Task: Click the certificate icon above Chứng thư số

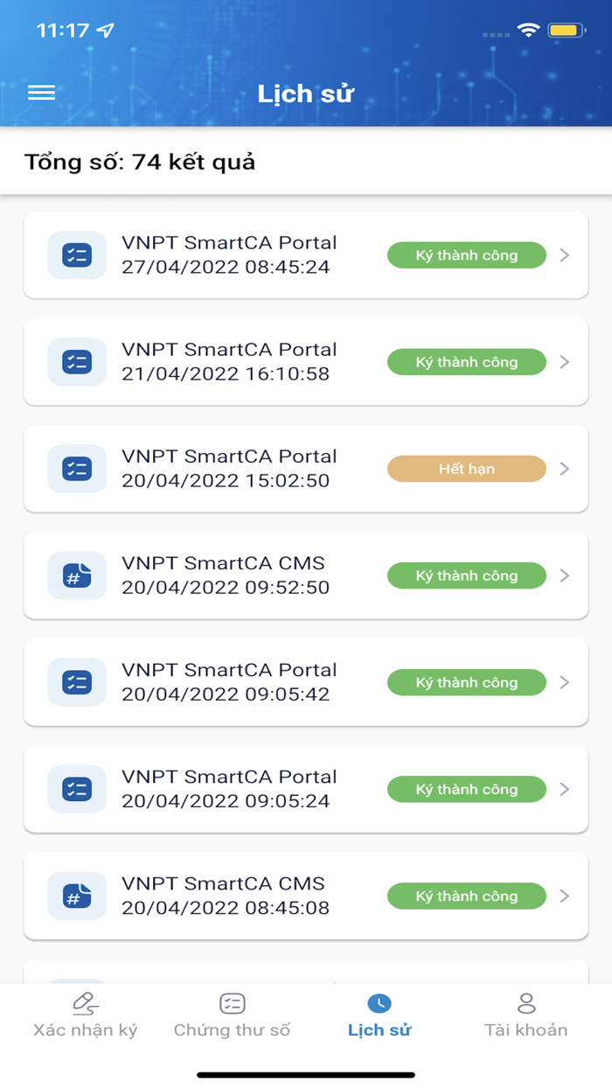Action: pyautogui.click(x=232, y=1004)
